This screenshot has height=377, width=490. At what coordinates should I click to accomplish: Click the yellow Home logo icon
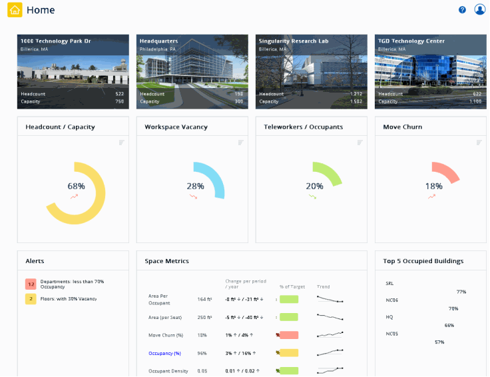(x=15, y=10)
